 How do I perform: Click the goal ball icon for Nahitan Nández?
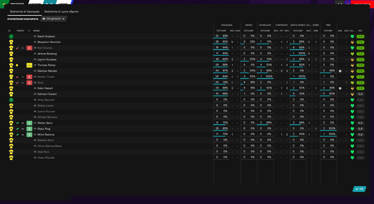click(x=340, y=71)
